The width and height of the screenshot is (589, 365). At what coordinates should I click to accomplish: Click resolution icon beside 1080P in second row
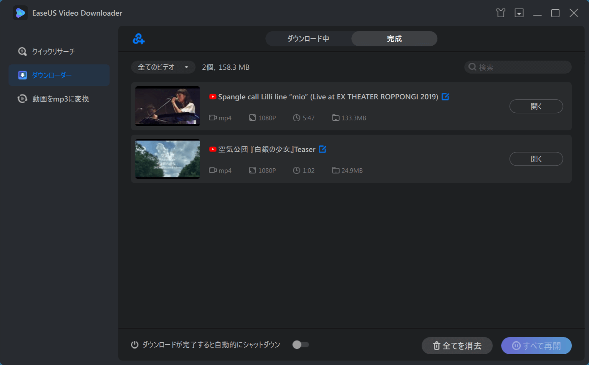[252, 170]
